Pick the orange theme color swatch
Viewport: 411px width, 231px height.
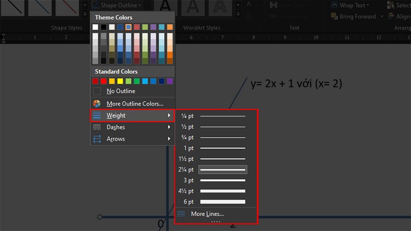(x=170, y=27)
